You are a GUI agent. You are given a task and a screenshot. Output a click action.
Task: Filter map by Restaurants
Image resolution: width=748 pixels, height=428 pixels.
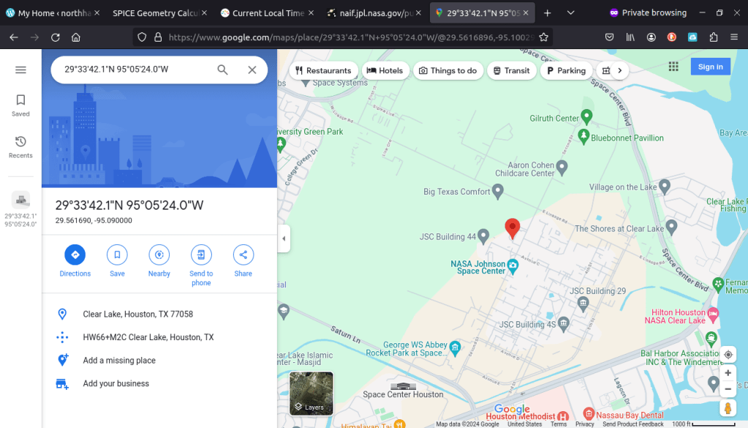point(323,70)
